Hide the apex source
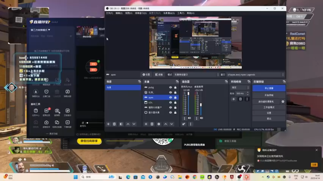 (x=170, y=97)
